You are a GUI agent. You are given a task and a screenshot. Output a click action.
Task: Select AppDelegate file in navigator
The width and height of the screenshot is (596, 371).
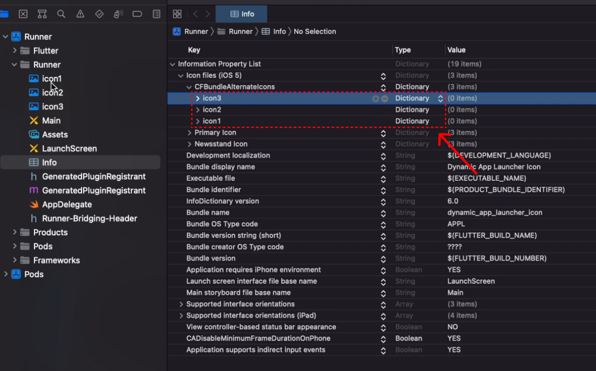pyautogui.click(x=67, y=204)
